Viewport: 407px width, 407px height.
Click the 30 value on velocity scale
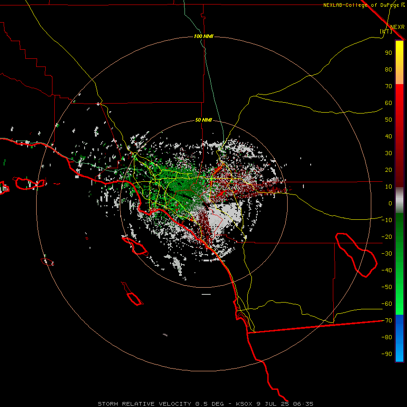tap(388, 153)
